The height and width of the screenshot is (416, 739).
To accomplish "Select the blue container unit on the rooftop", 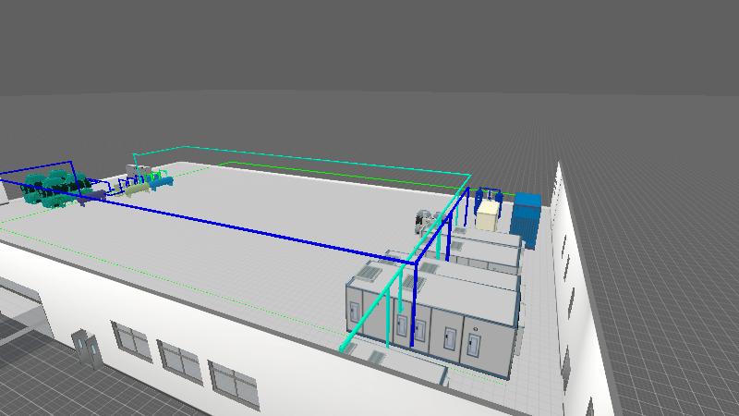I will point(527,214).
